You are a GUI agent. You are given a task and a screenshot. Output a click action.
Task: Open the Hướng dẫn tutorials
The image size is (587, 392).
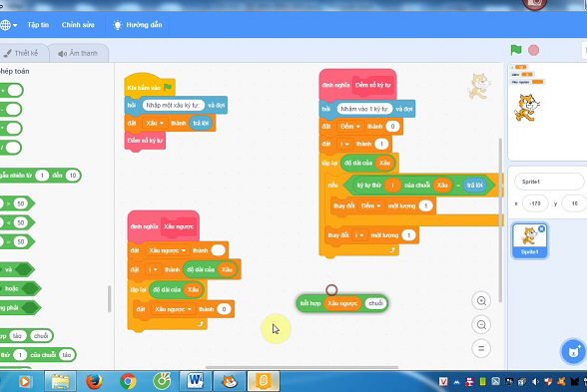(x=138, y=25)
